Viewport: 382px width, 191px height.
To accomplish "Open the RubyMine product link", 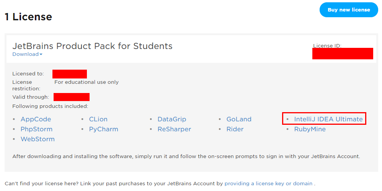I will [x=310, y=129].
